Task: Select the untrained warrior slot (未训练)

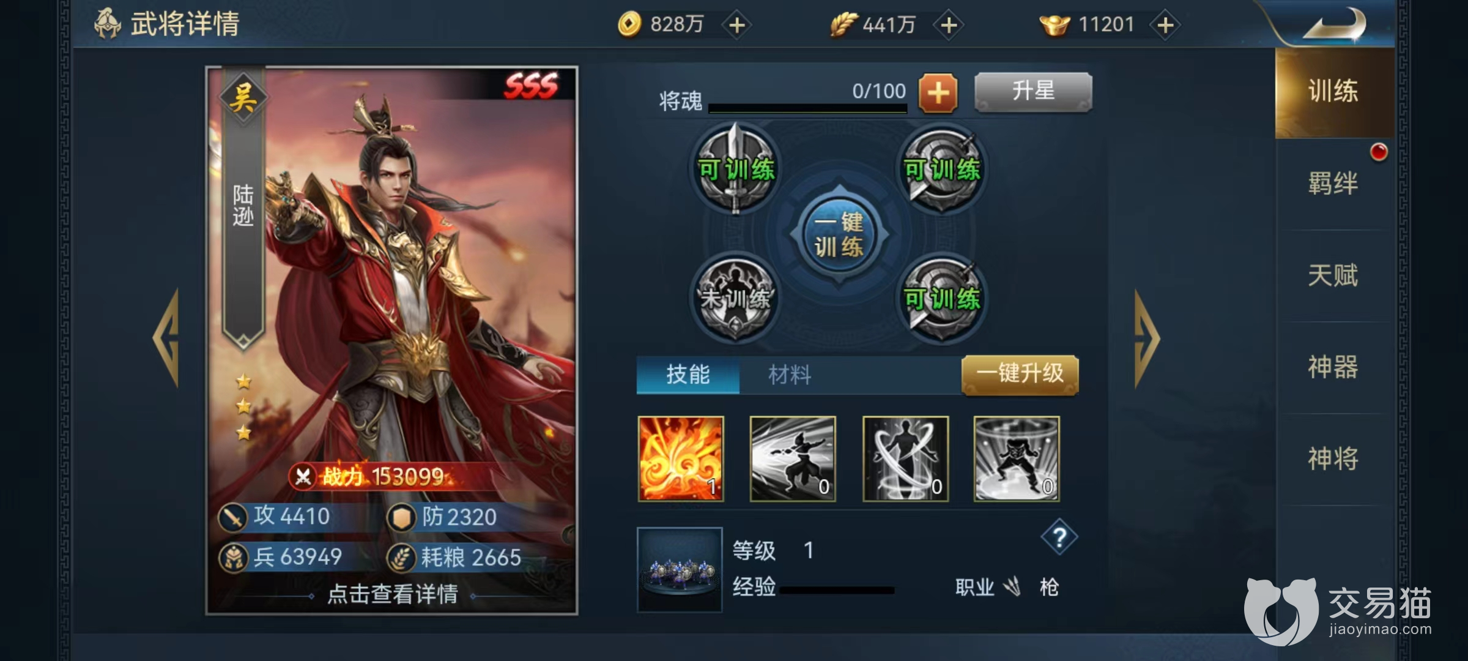Action: 736,298
